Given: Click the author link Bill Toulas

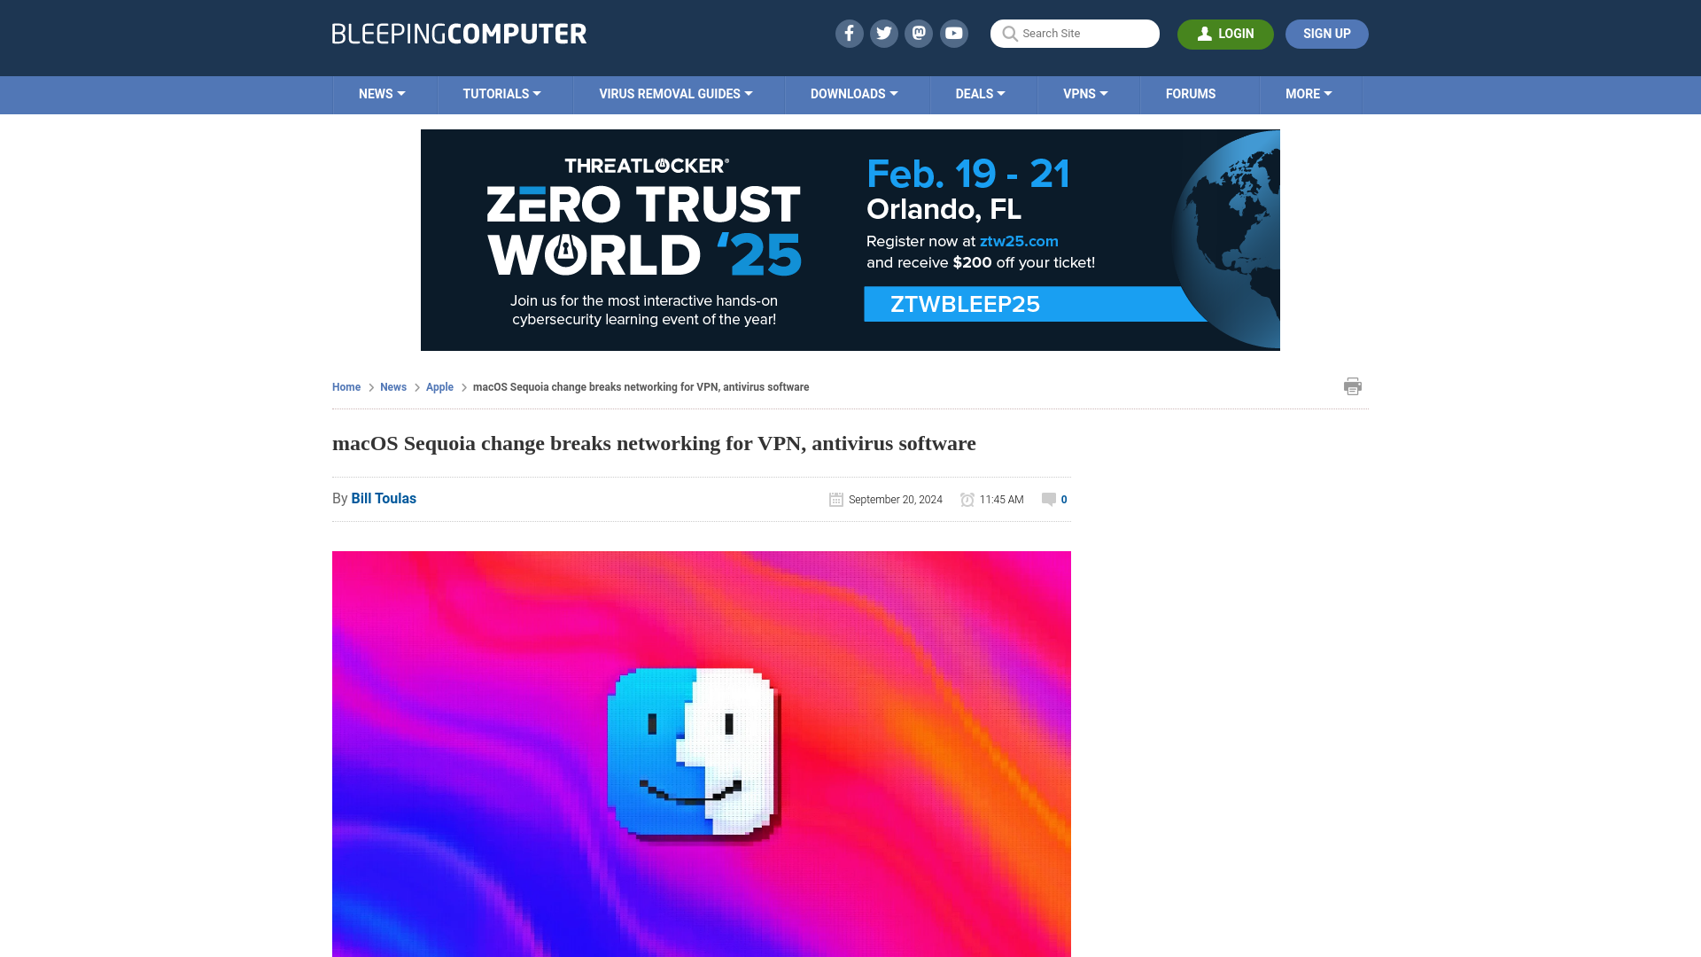Looking at the screenshot, I should point(384,498).
